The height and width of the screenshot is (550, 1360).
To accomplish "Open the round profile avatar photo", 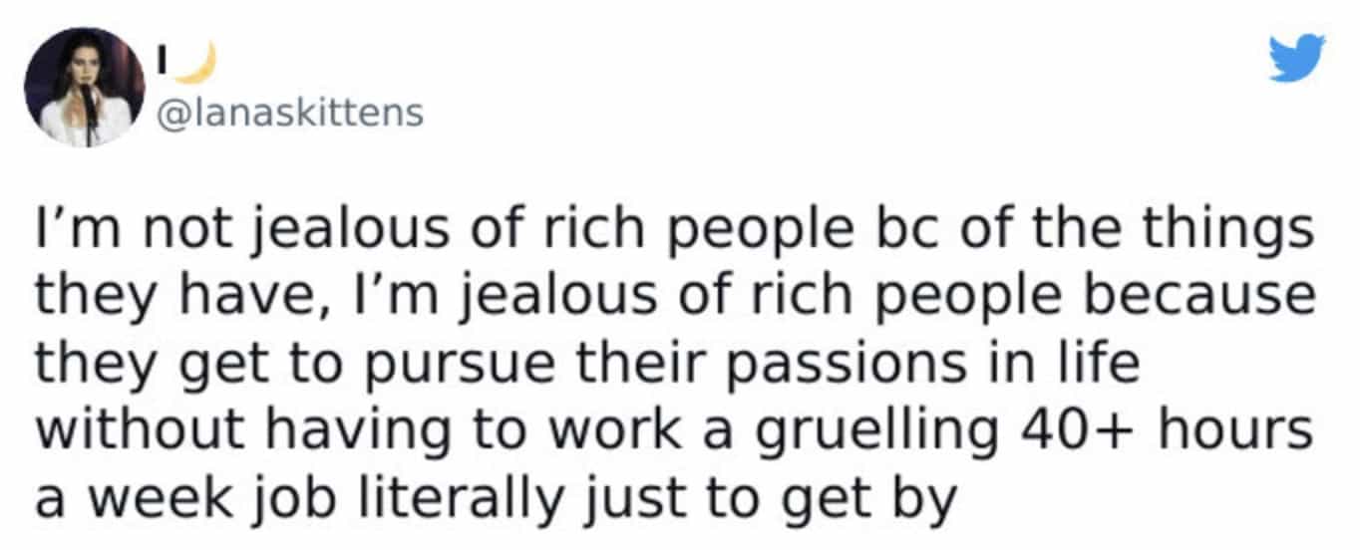I will click(x=85, y=87).
